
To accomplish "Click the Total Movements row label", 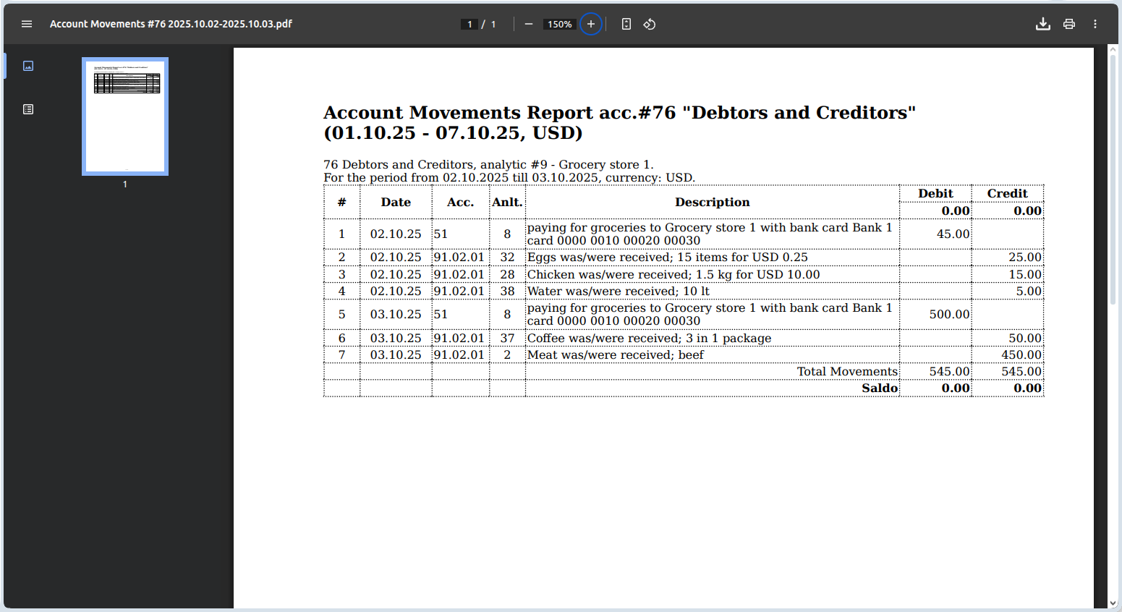I will tap(846, 371).
